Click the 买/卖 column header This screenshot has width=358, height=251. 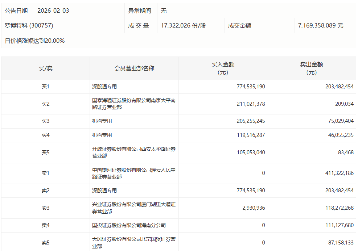point(46,68)
